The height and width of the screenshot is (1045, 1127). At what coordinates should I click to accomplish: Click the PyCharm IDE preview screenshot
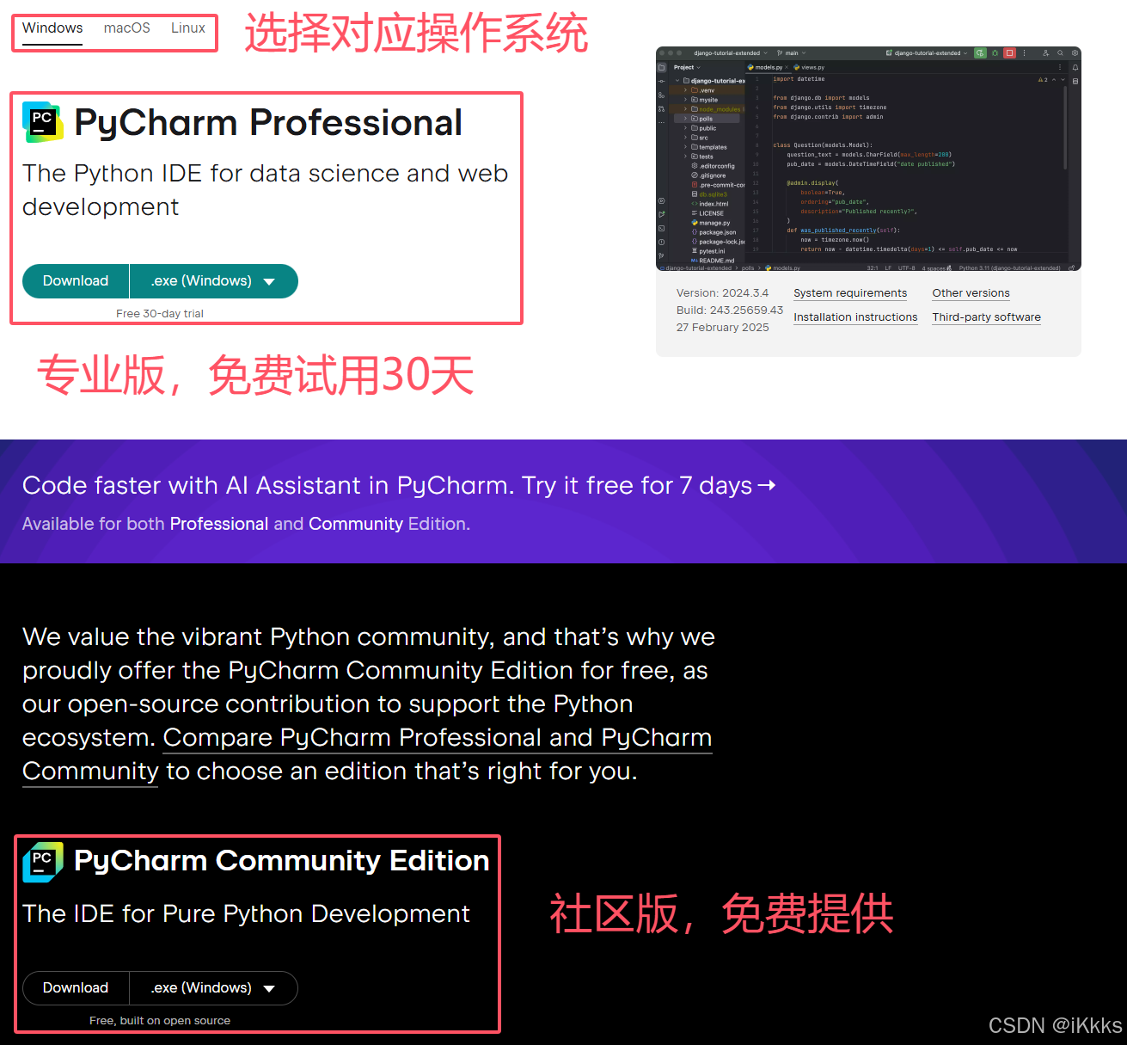click(x=868, y=159)
